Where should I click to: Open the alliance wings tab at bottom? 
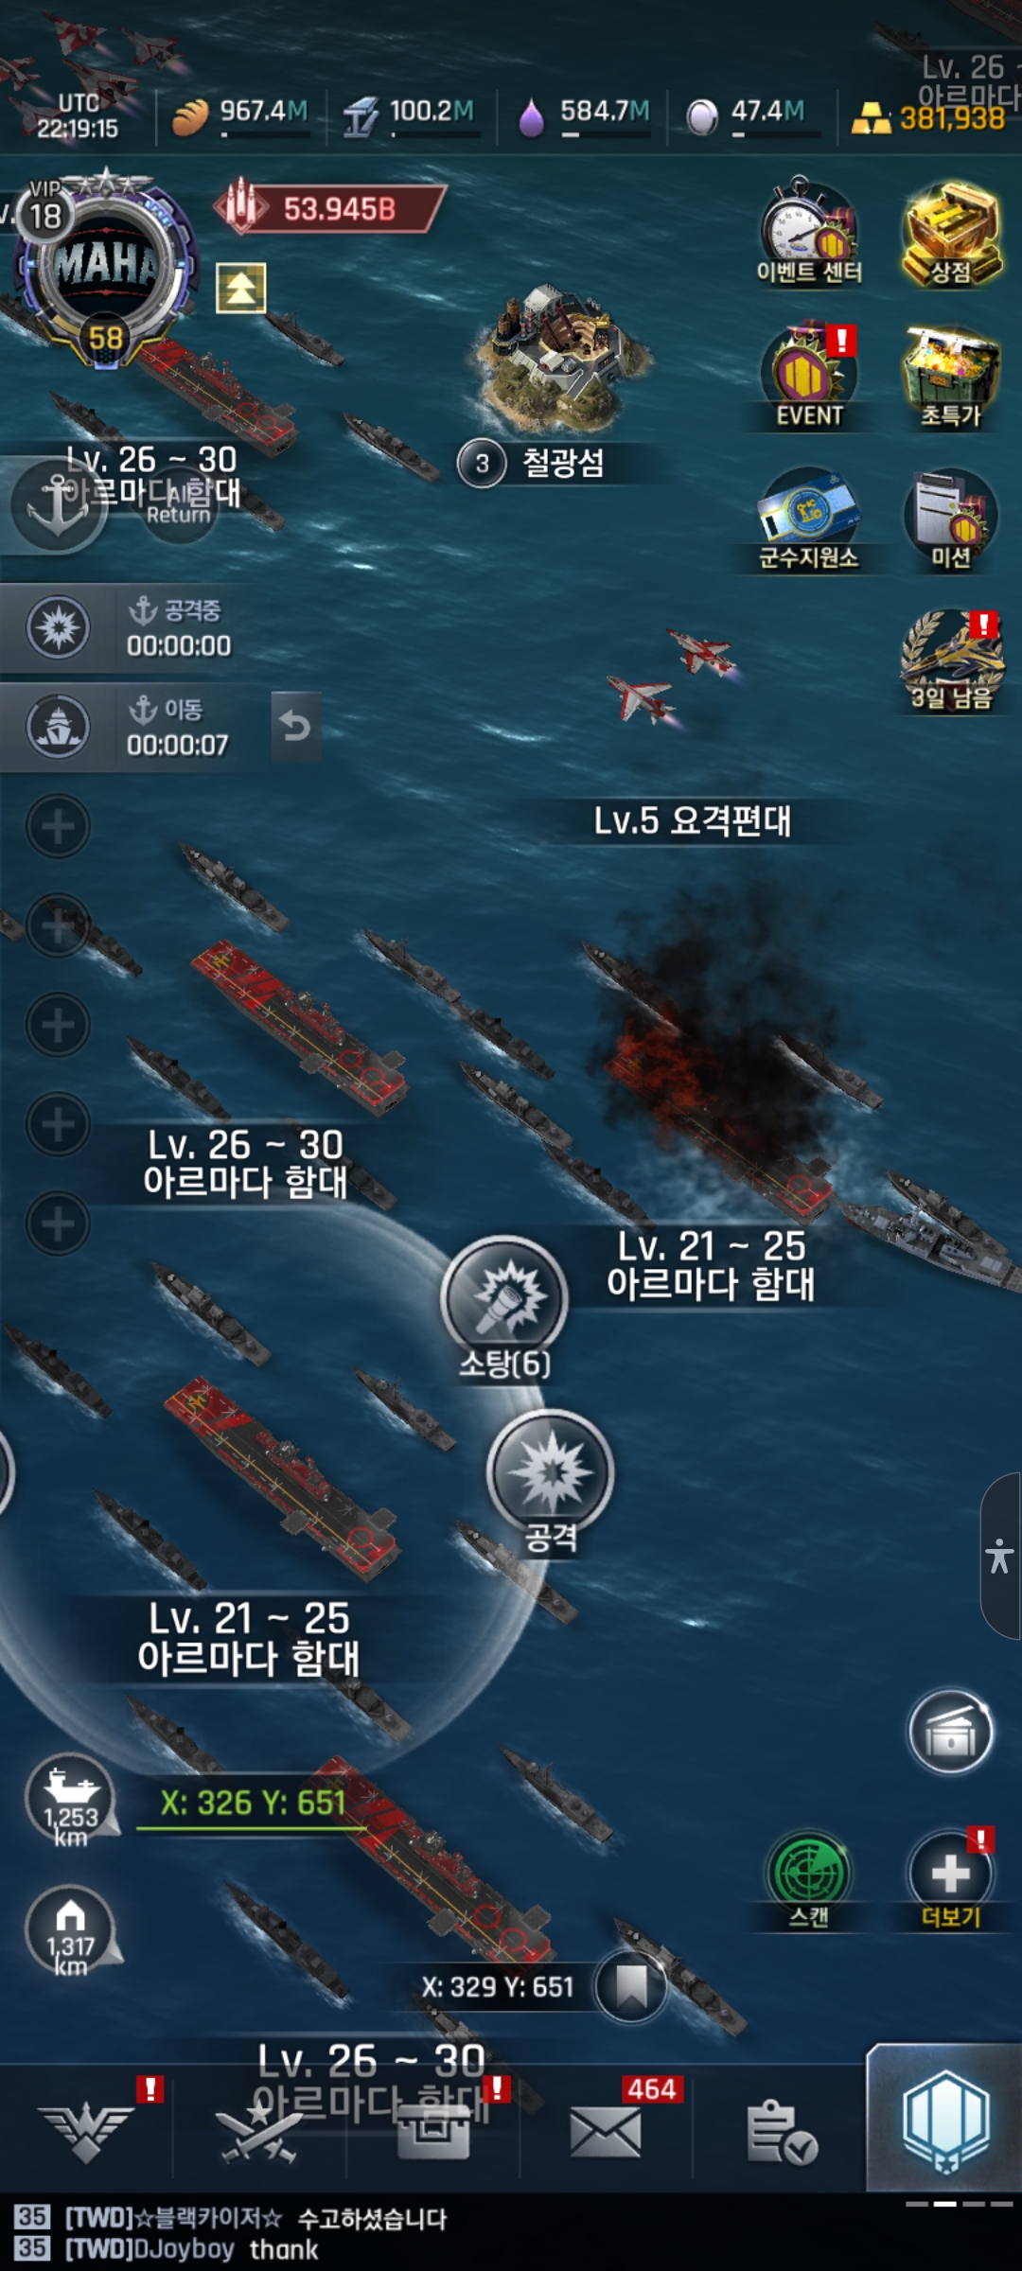click(x=87, y=2130)
